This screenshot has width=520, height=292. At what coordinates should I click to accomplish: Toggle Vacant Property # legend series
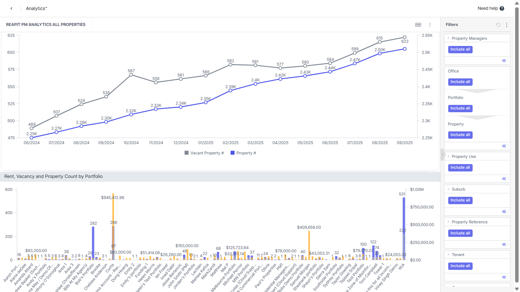tap(204, 153)
